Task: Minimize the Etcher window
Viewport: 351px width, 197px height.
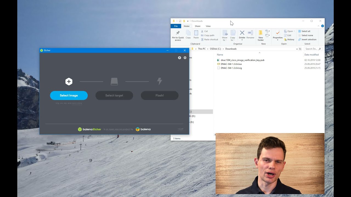Action: [x=168, y=50]
